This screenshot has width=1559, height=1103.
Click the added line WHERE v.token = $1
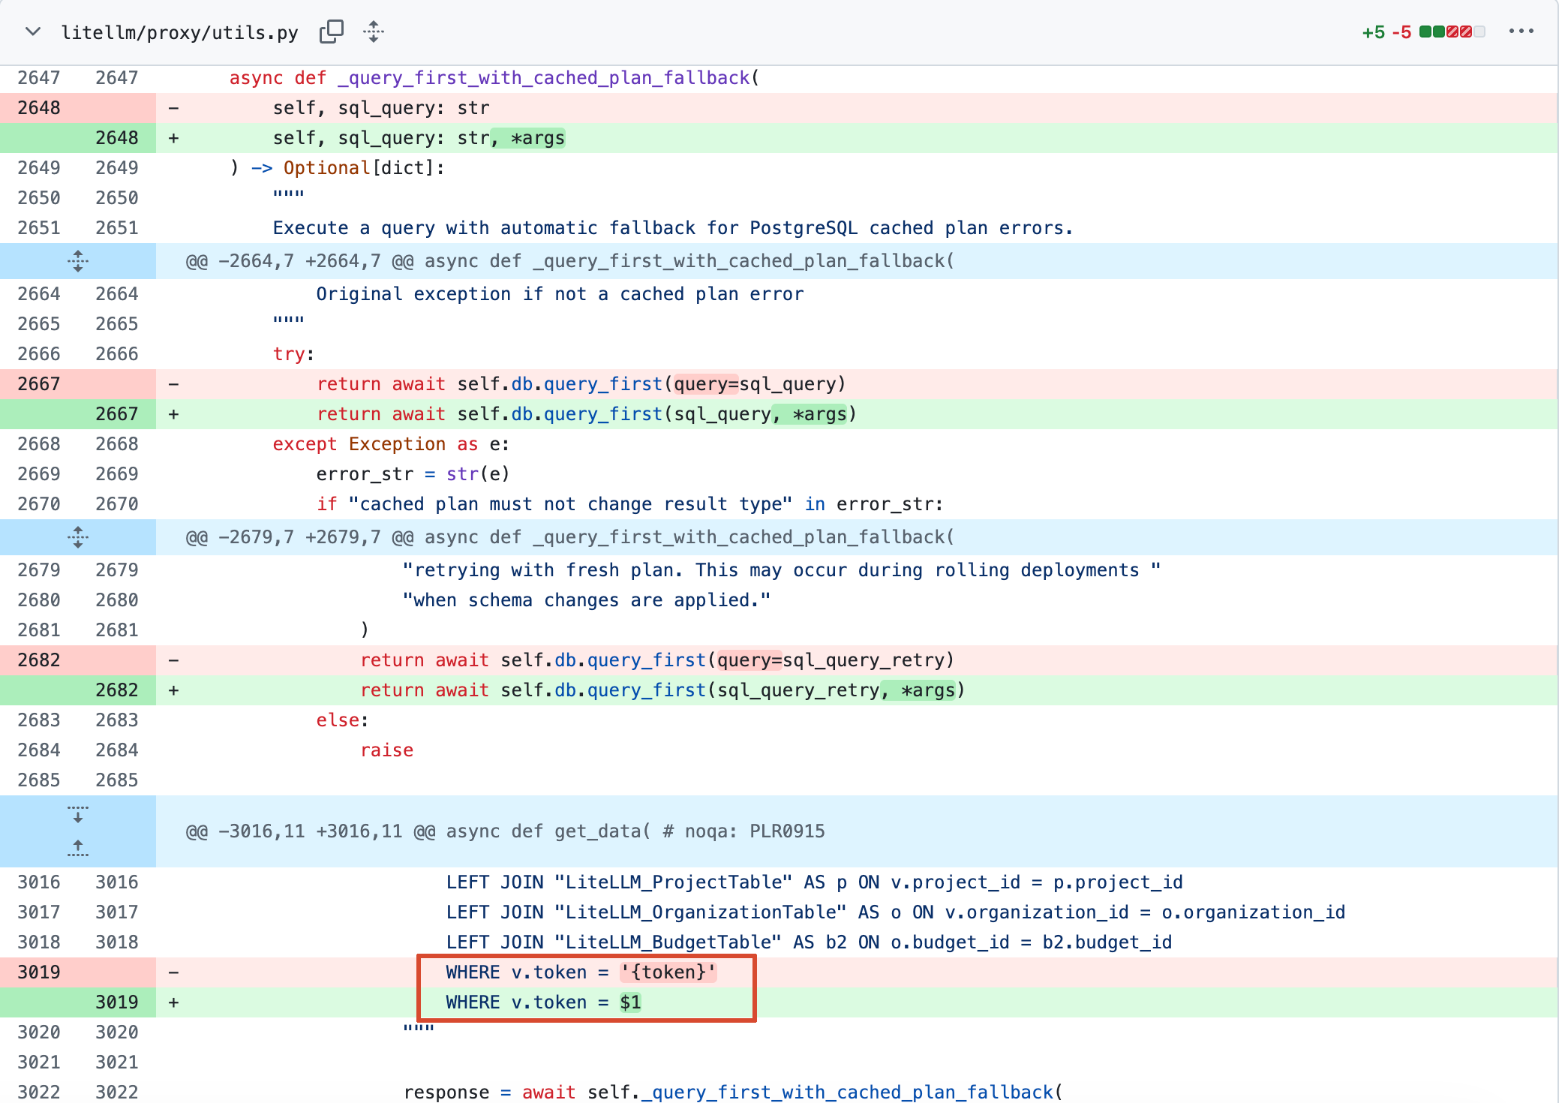coord(543,1002)
